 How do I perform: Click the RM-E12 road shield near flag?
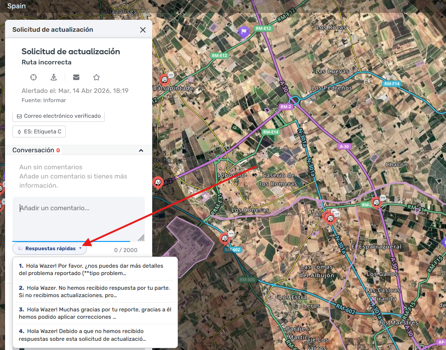tap(263, 29)
